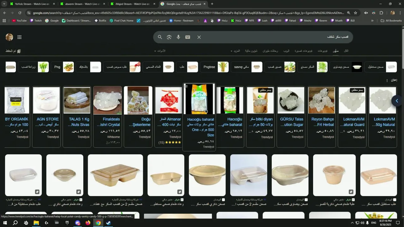The image size is (404, 227).
Task: Open the Google apps grid
Action: coord(20,37)
